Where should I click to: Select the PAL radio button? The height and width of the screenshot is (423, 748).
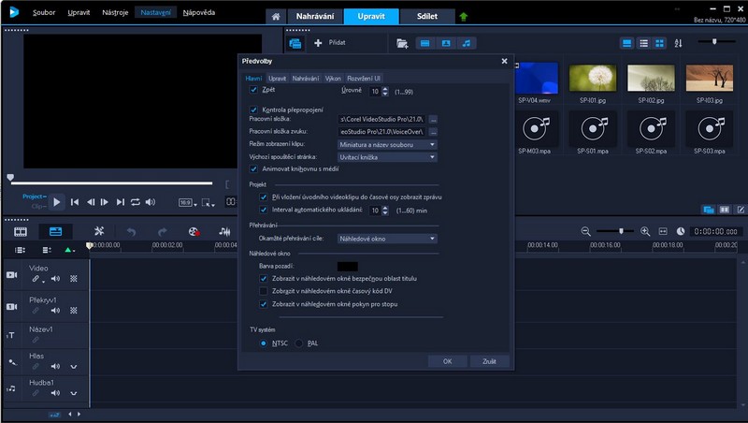click(300, 343)
